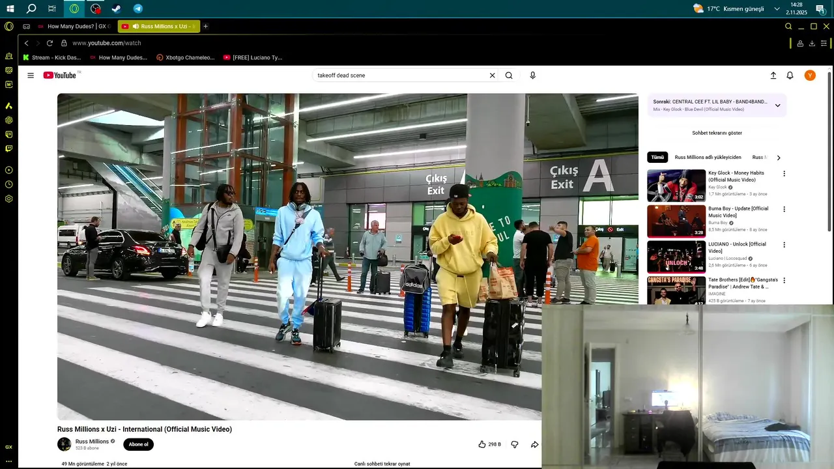Open options for LUCIANO Unlock video
Image resolution: width=834 pixels, height=469 pixels.
coord(784,245)
